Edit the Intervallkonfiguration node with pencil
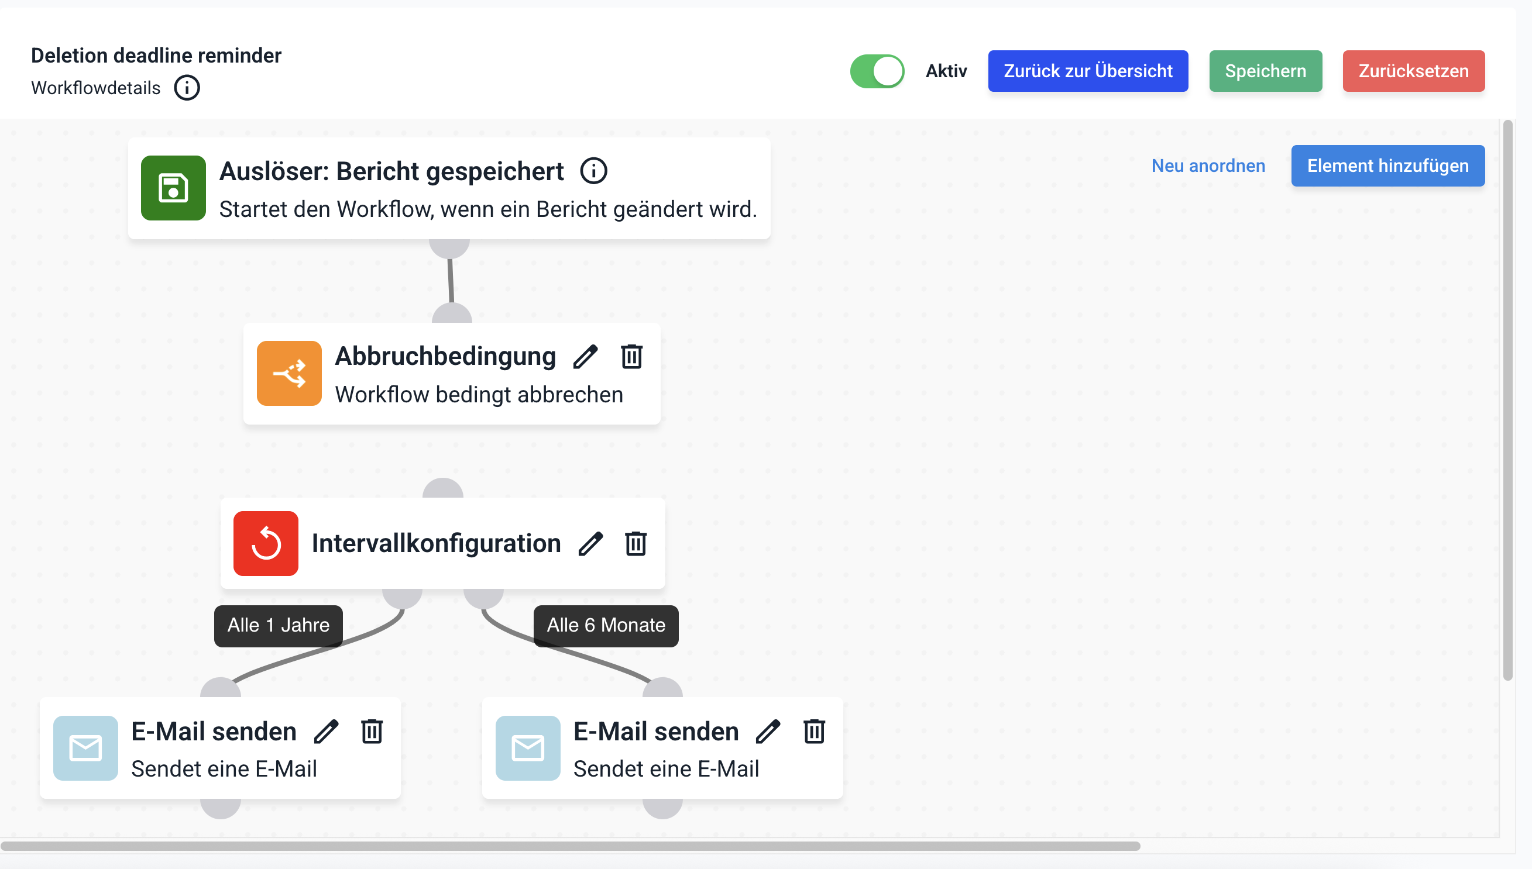Viewport: 1532px width, 869px height. pos(590,544)
